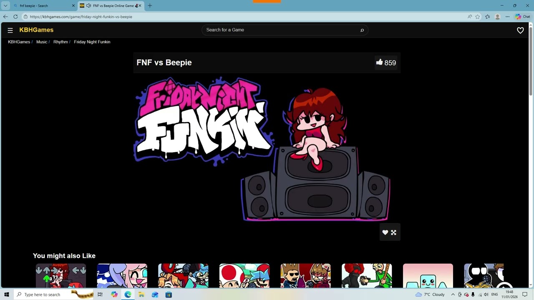Open Read aloud from the address bar
This screenshot has width=534, height=300.
tap(470, 17)
